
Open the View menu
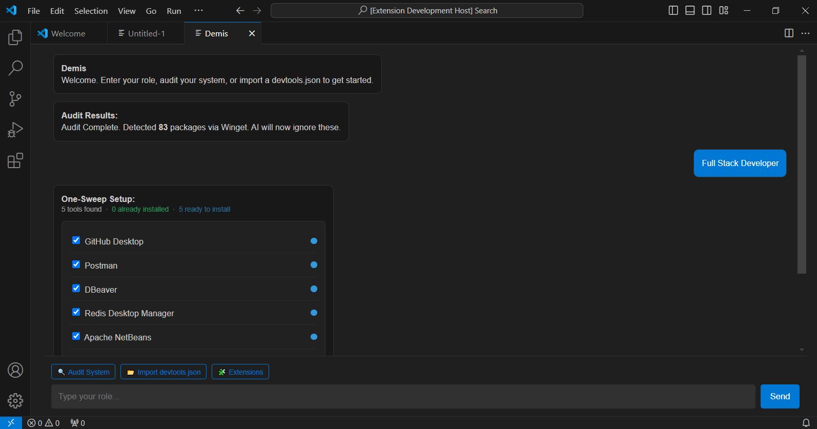(x=127, y=11)
